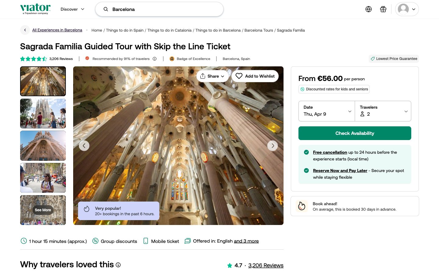Click the back arrow beside All Experiences

tap(25, 30)
